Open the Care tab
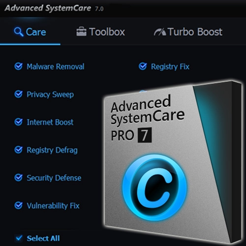The height and width of the screenshot is (246, 246). 30,32
